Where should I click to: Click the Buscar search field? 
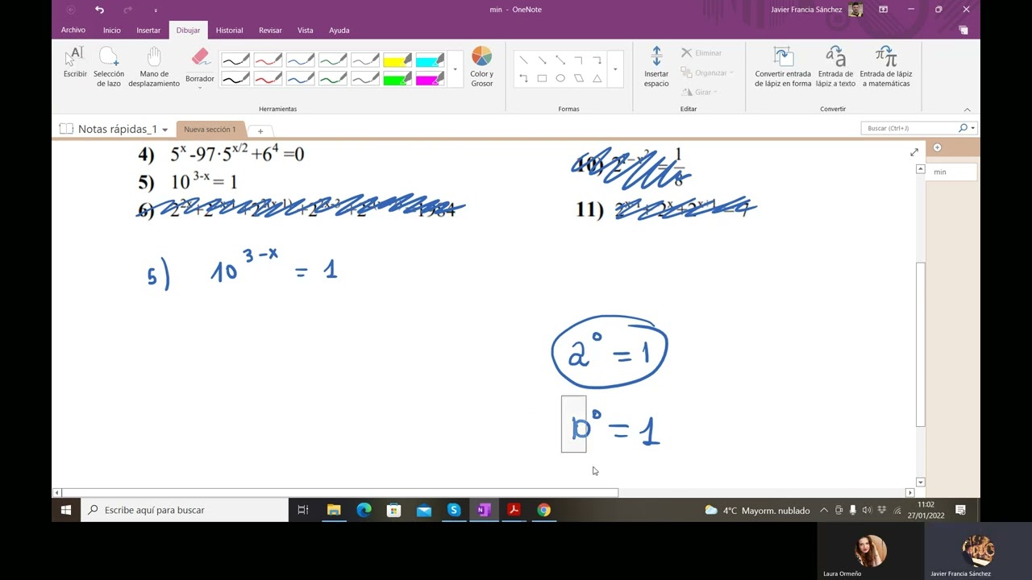[x=909, y=128]
